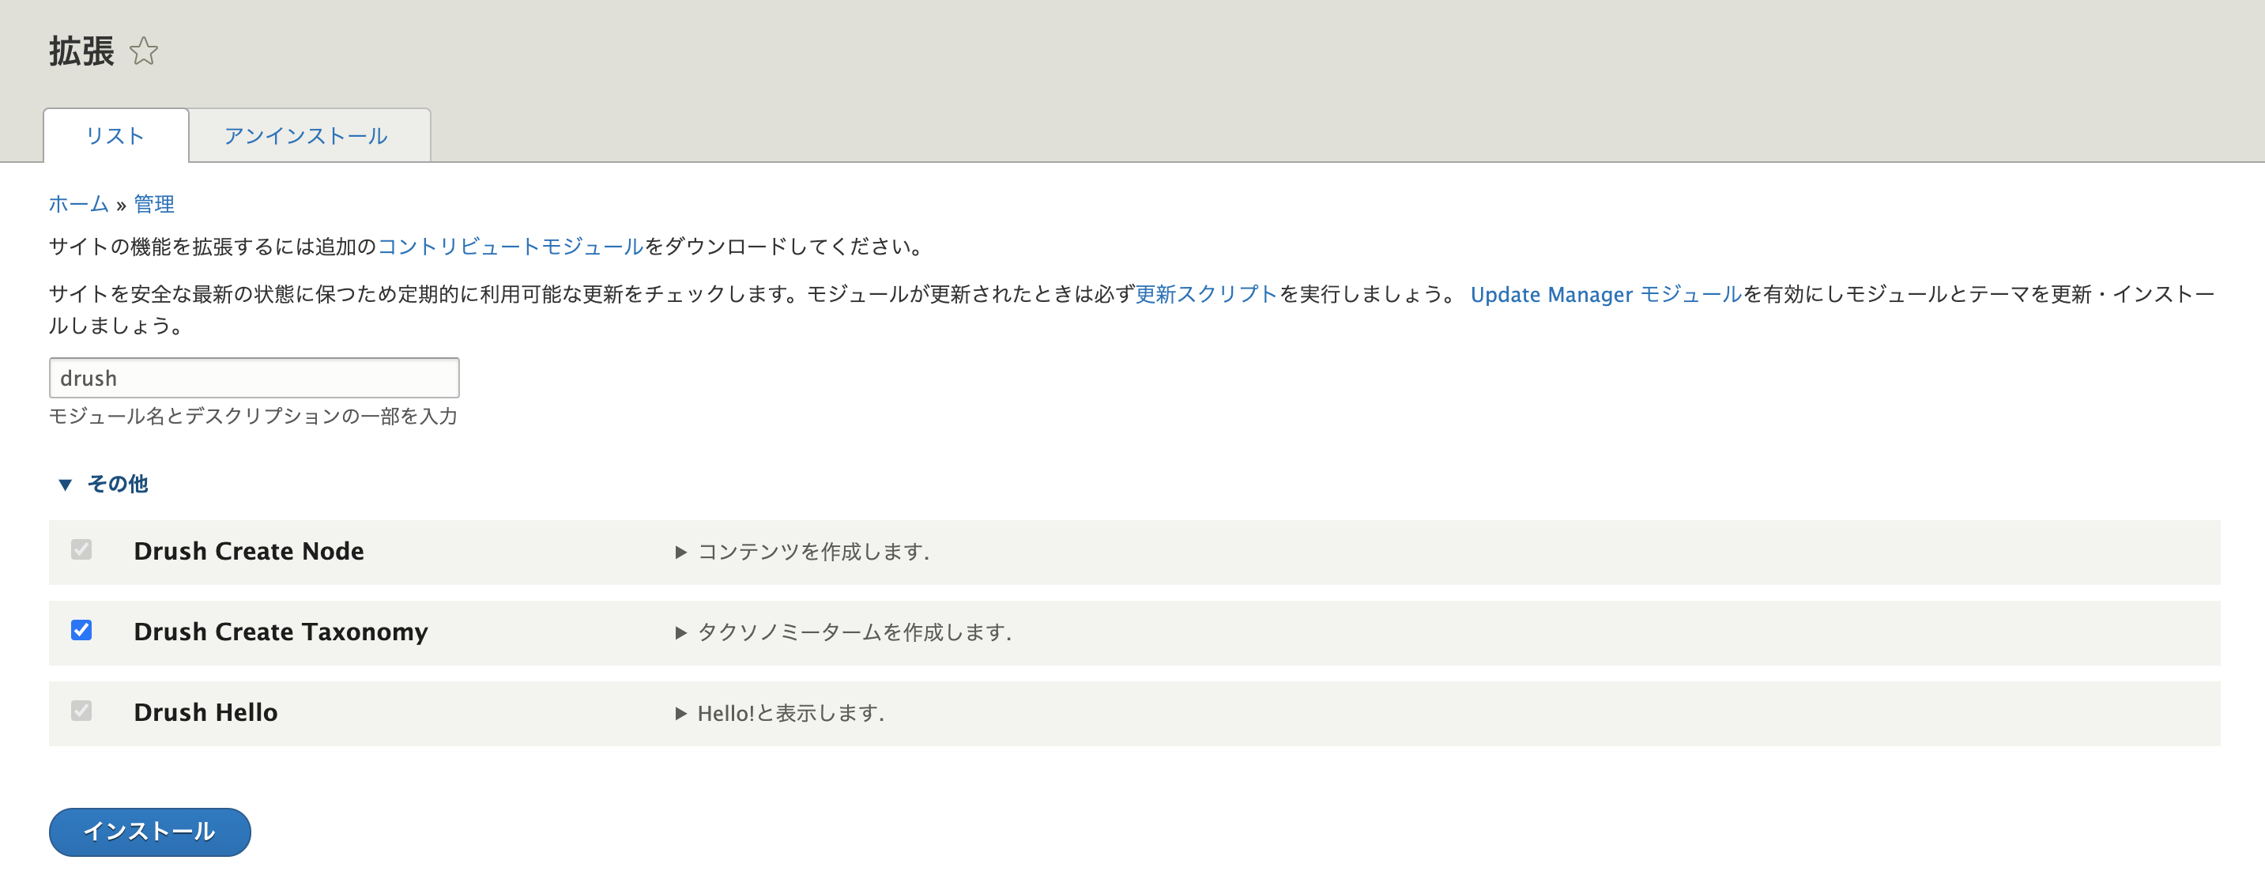
Task: Click the Drush Create Node module label
Action: 248,551
